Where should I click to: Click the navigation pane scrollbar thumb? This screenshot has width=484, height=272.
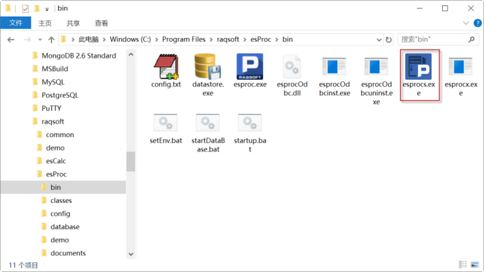click(x=131, y=161)
